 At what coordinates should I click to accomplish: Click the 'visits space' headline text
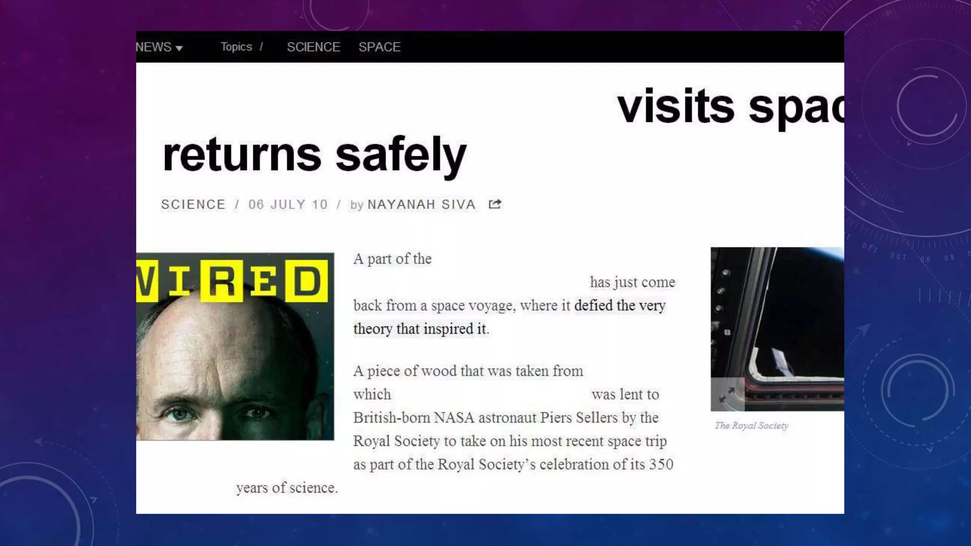point(730,106)
